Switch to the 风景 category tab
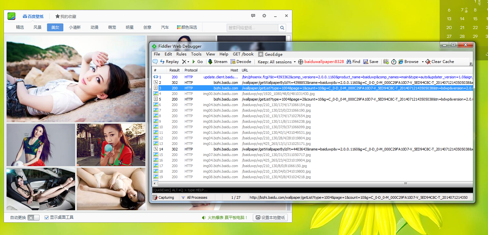The image size is (488, 235). pyautogui.click(x=38, y=27)
